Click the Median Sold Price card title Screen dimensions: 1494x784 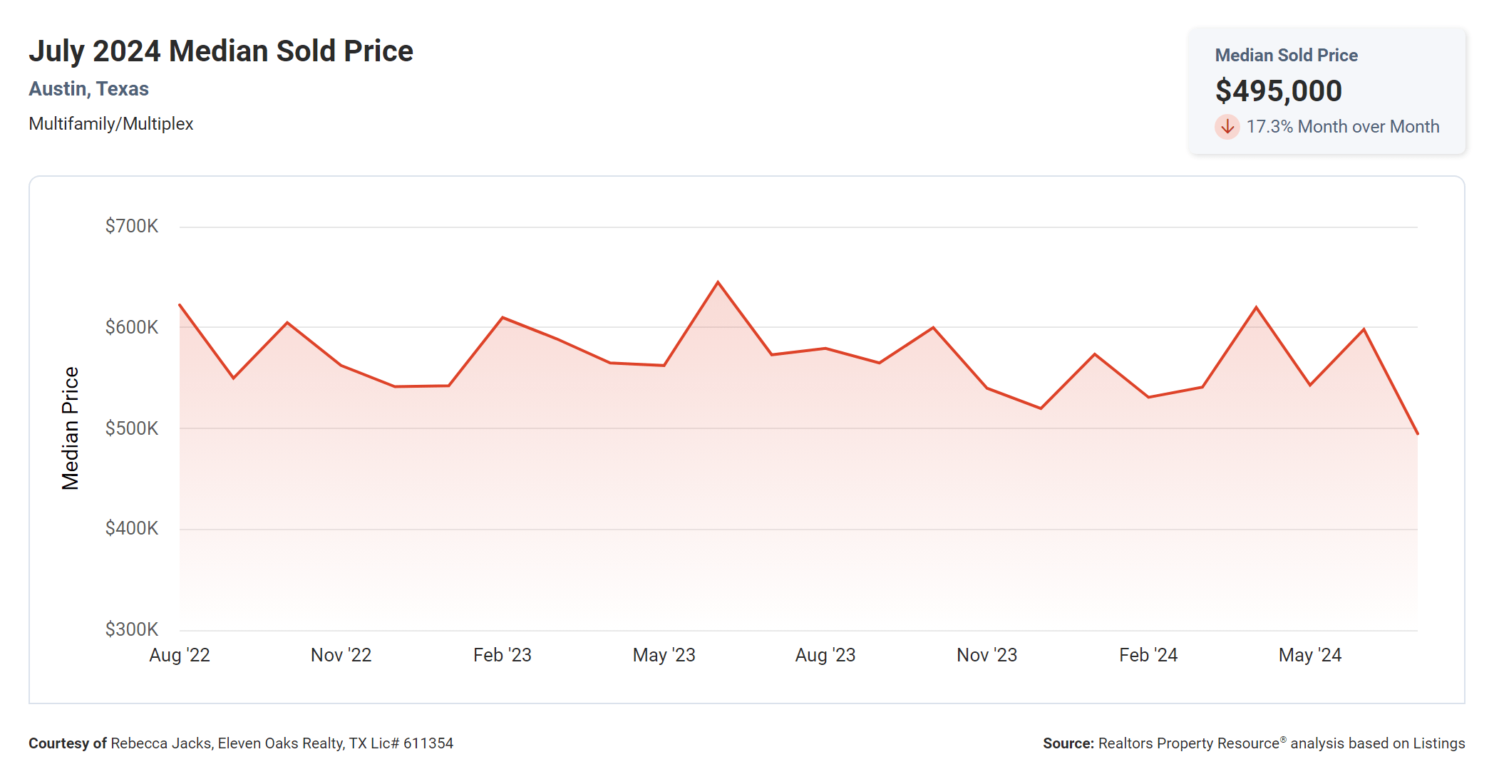point(1286,56)
